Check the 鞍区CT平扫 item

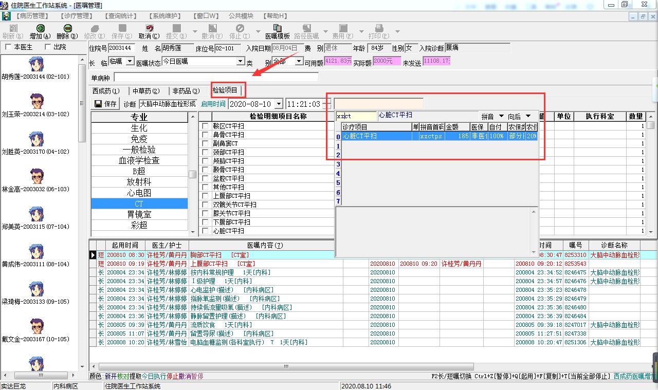tap(205, 126)
